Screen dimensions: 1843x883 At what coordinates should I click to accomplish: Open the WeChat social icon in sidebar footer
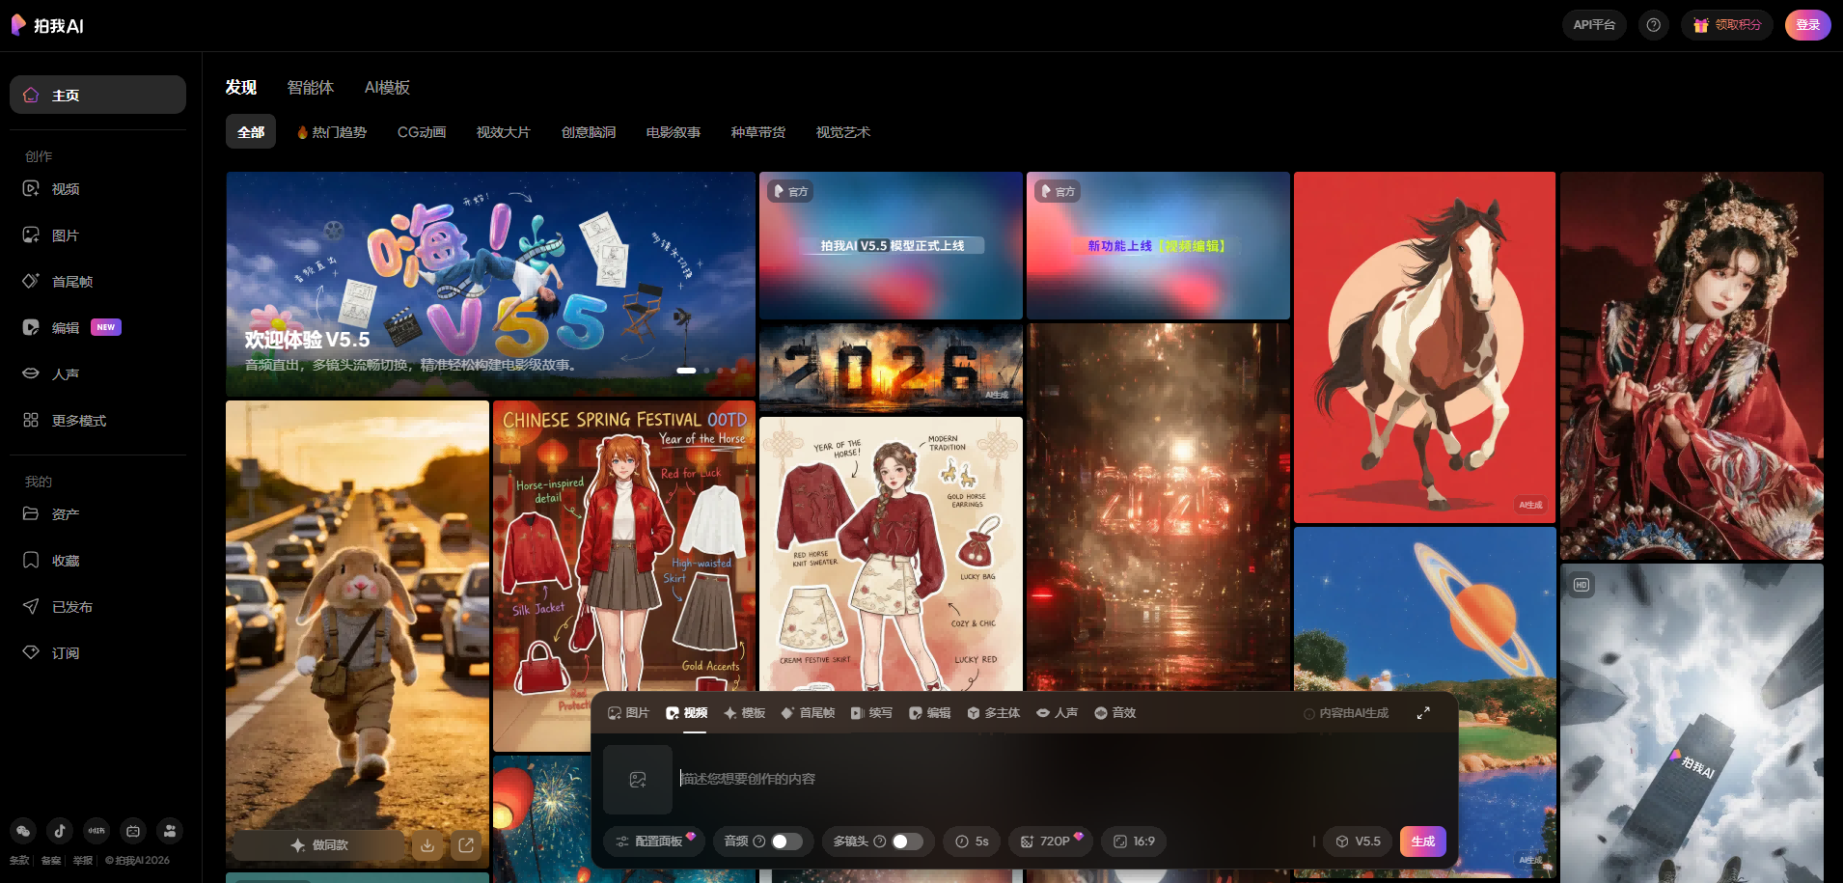click(23, 831)
